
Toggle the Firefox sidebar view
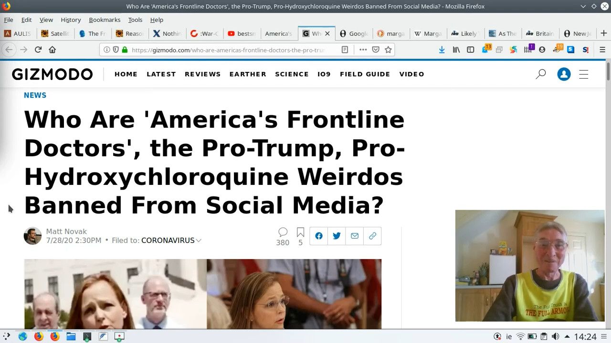pos(470,50)
